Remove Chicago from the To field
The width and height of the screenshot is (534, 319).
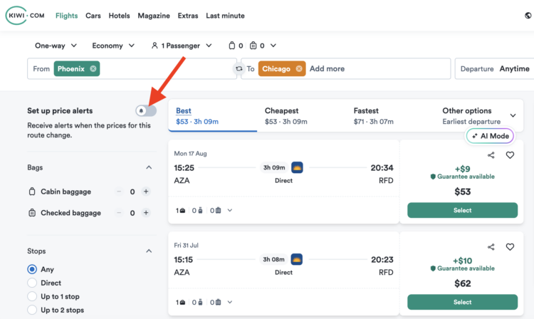[x=298, y=69]
